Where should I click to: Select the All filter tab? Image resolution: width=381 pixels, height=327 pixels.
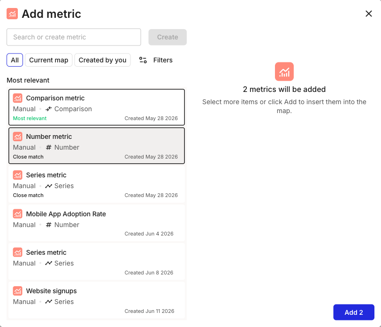pos(15,60)
